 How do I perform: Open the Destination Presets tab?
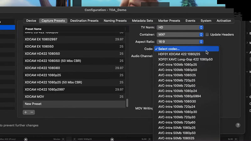point(84,21)
